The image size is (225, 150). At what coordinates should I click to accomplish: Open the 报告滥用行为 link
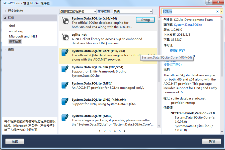(x=173, y=65)
